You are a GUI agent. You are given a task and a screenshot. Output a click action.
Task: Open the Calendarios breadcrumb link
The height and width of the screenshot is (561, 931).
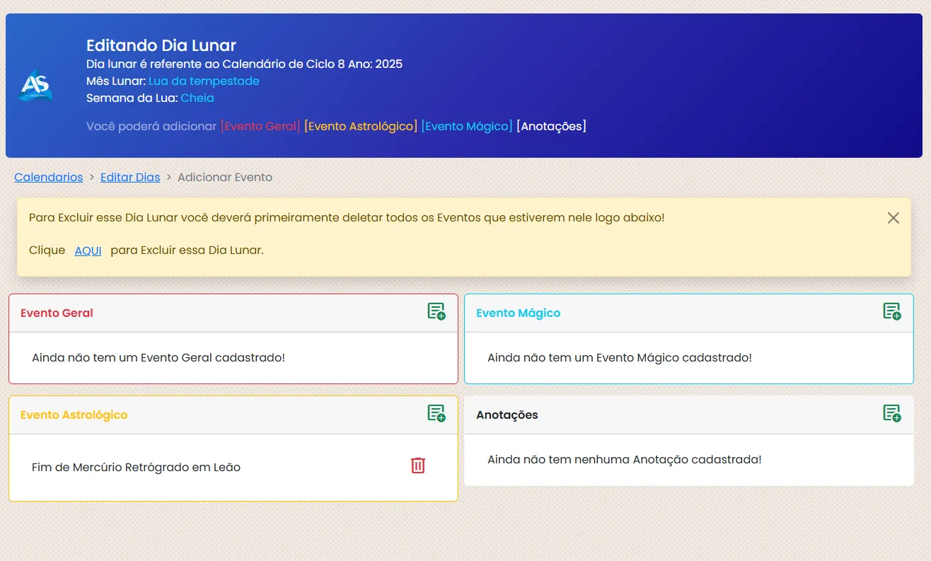[49, 177]
